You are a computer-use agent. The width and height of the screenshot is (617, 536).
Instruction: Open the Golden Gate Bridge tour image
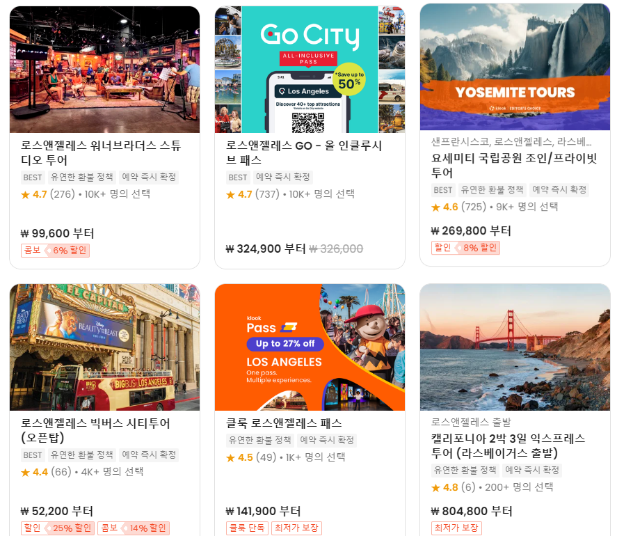tap(515, 347)
